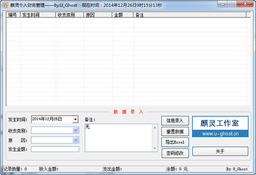Sort by 编号 column header
The width and height of the screenshot is (256, 175).
13,15
